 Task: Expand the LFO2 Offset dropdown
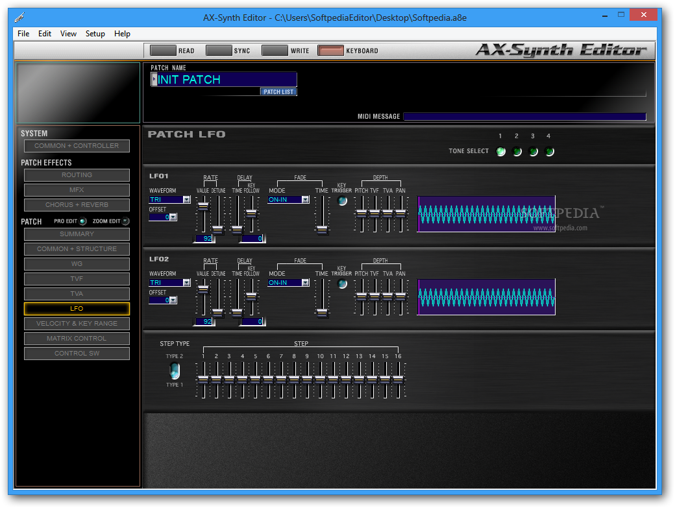[173, 300]
